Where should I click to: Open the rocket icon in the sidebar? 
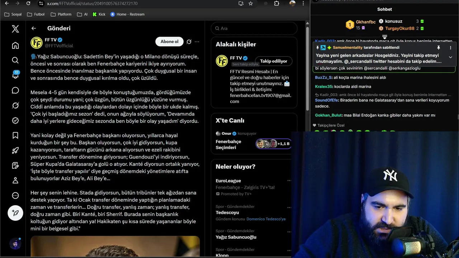15,150
